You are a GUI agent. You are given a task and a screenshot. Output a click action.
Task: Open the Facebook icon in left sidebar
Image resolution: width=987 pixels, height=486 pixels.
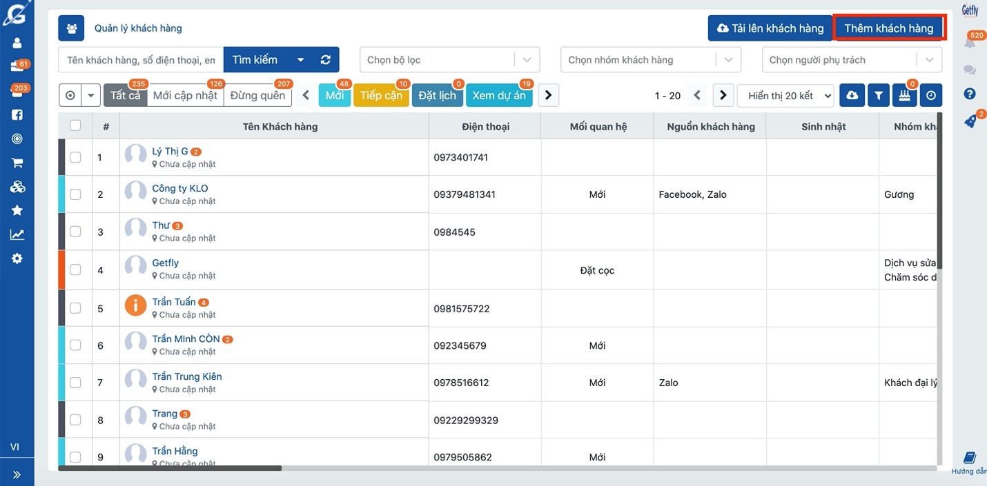pos(17,115)
